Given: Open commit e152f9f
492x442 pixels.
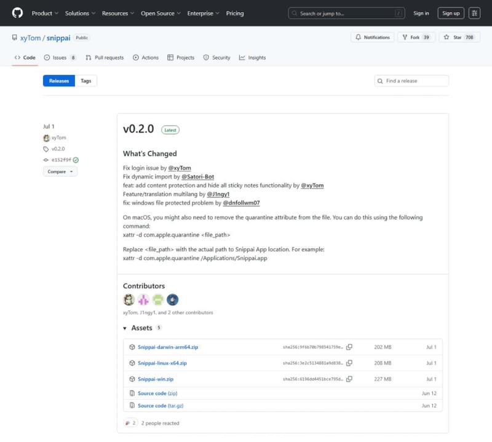Looking at the screenshot, I should 61,160.
